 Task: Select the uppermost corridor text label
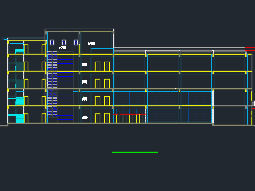85,64
